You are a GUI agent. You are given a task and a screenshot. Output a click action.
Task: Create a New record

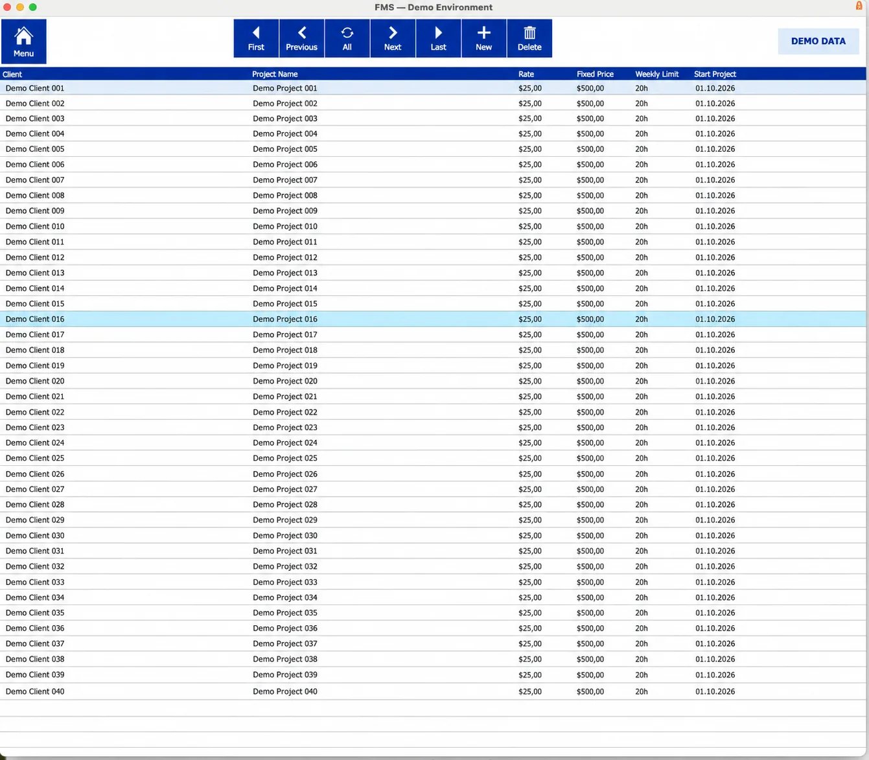484,39
